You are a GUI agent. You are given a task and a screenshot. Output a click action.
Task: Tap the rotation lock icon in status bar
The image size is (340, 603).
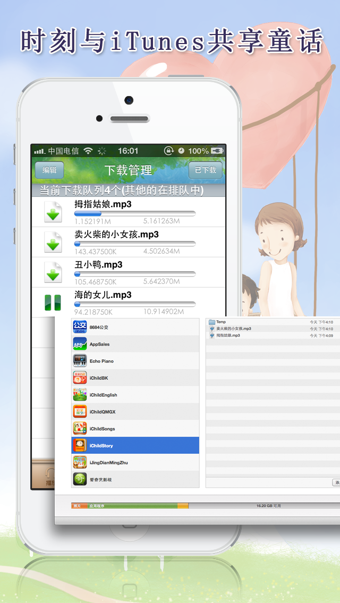tap(168, 151)
